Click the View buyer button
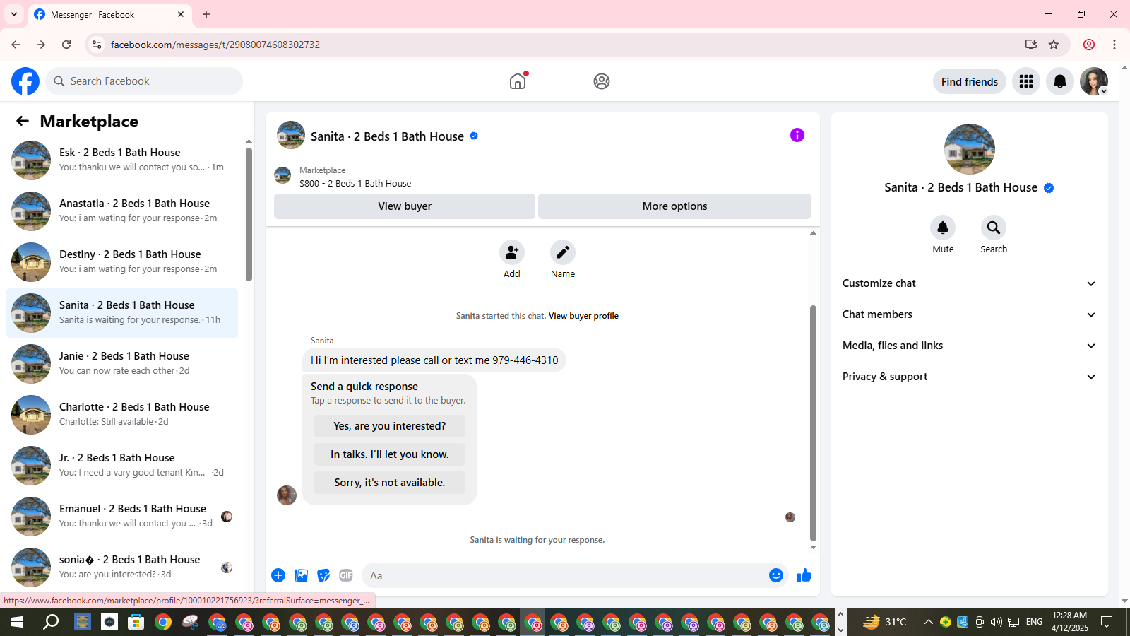The image size is (1130, 636). pos(405,206)
